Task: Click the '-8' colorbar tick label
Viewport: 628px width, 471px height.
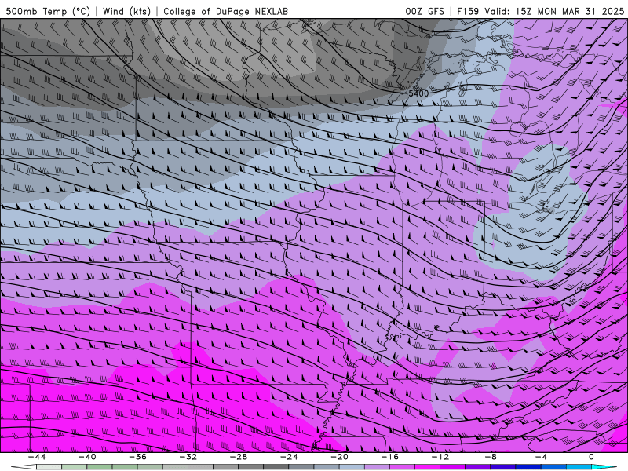Action: [491, 457]
